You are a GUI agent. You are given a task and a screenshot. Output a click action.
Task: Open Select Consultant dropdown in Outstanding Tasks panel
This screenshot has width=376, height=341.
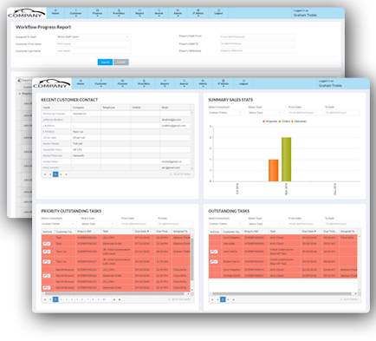coord(225,224)
